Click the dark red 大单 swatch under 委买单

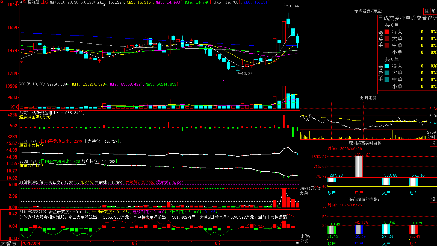pyautogui.click(x=387, y=39)
